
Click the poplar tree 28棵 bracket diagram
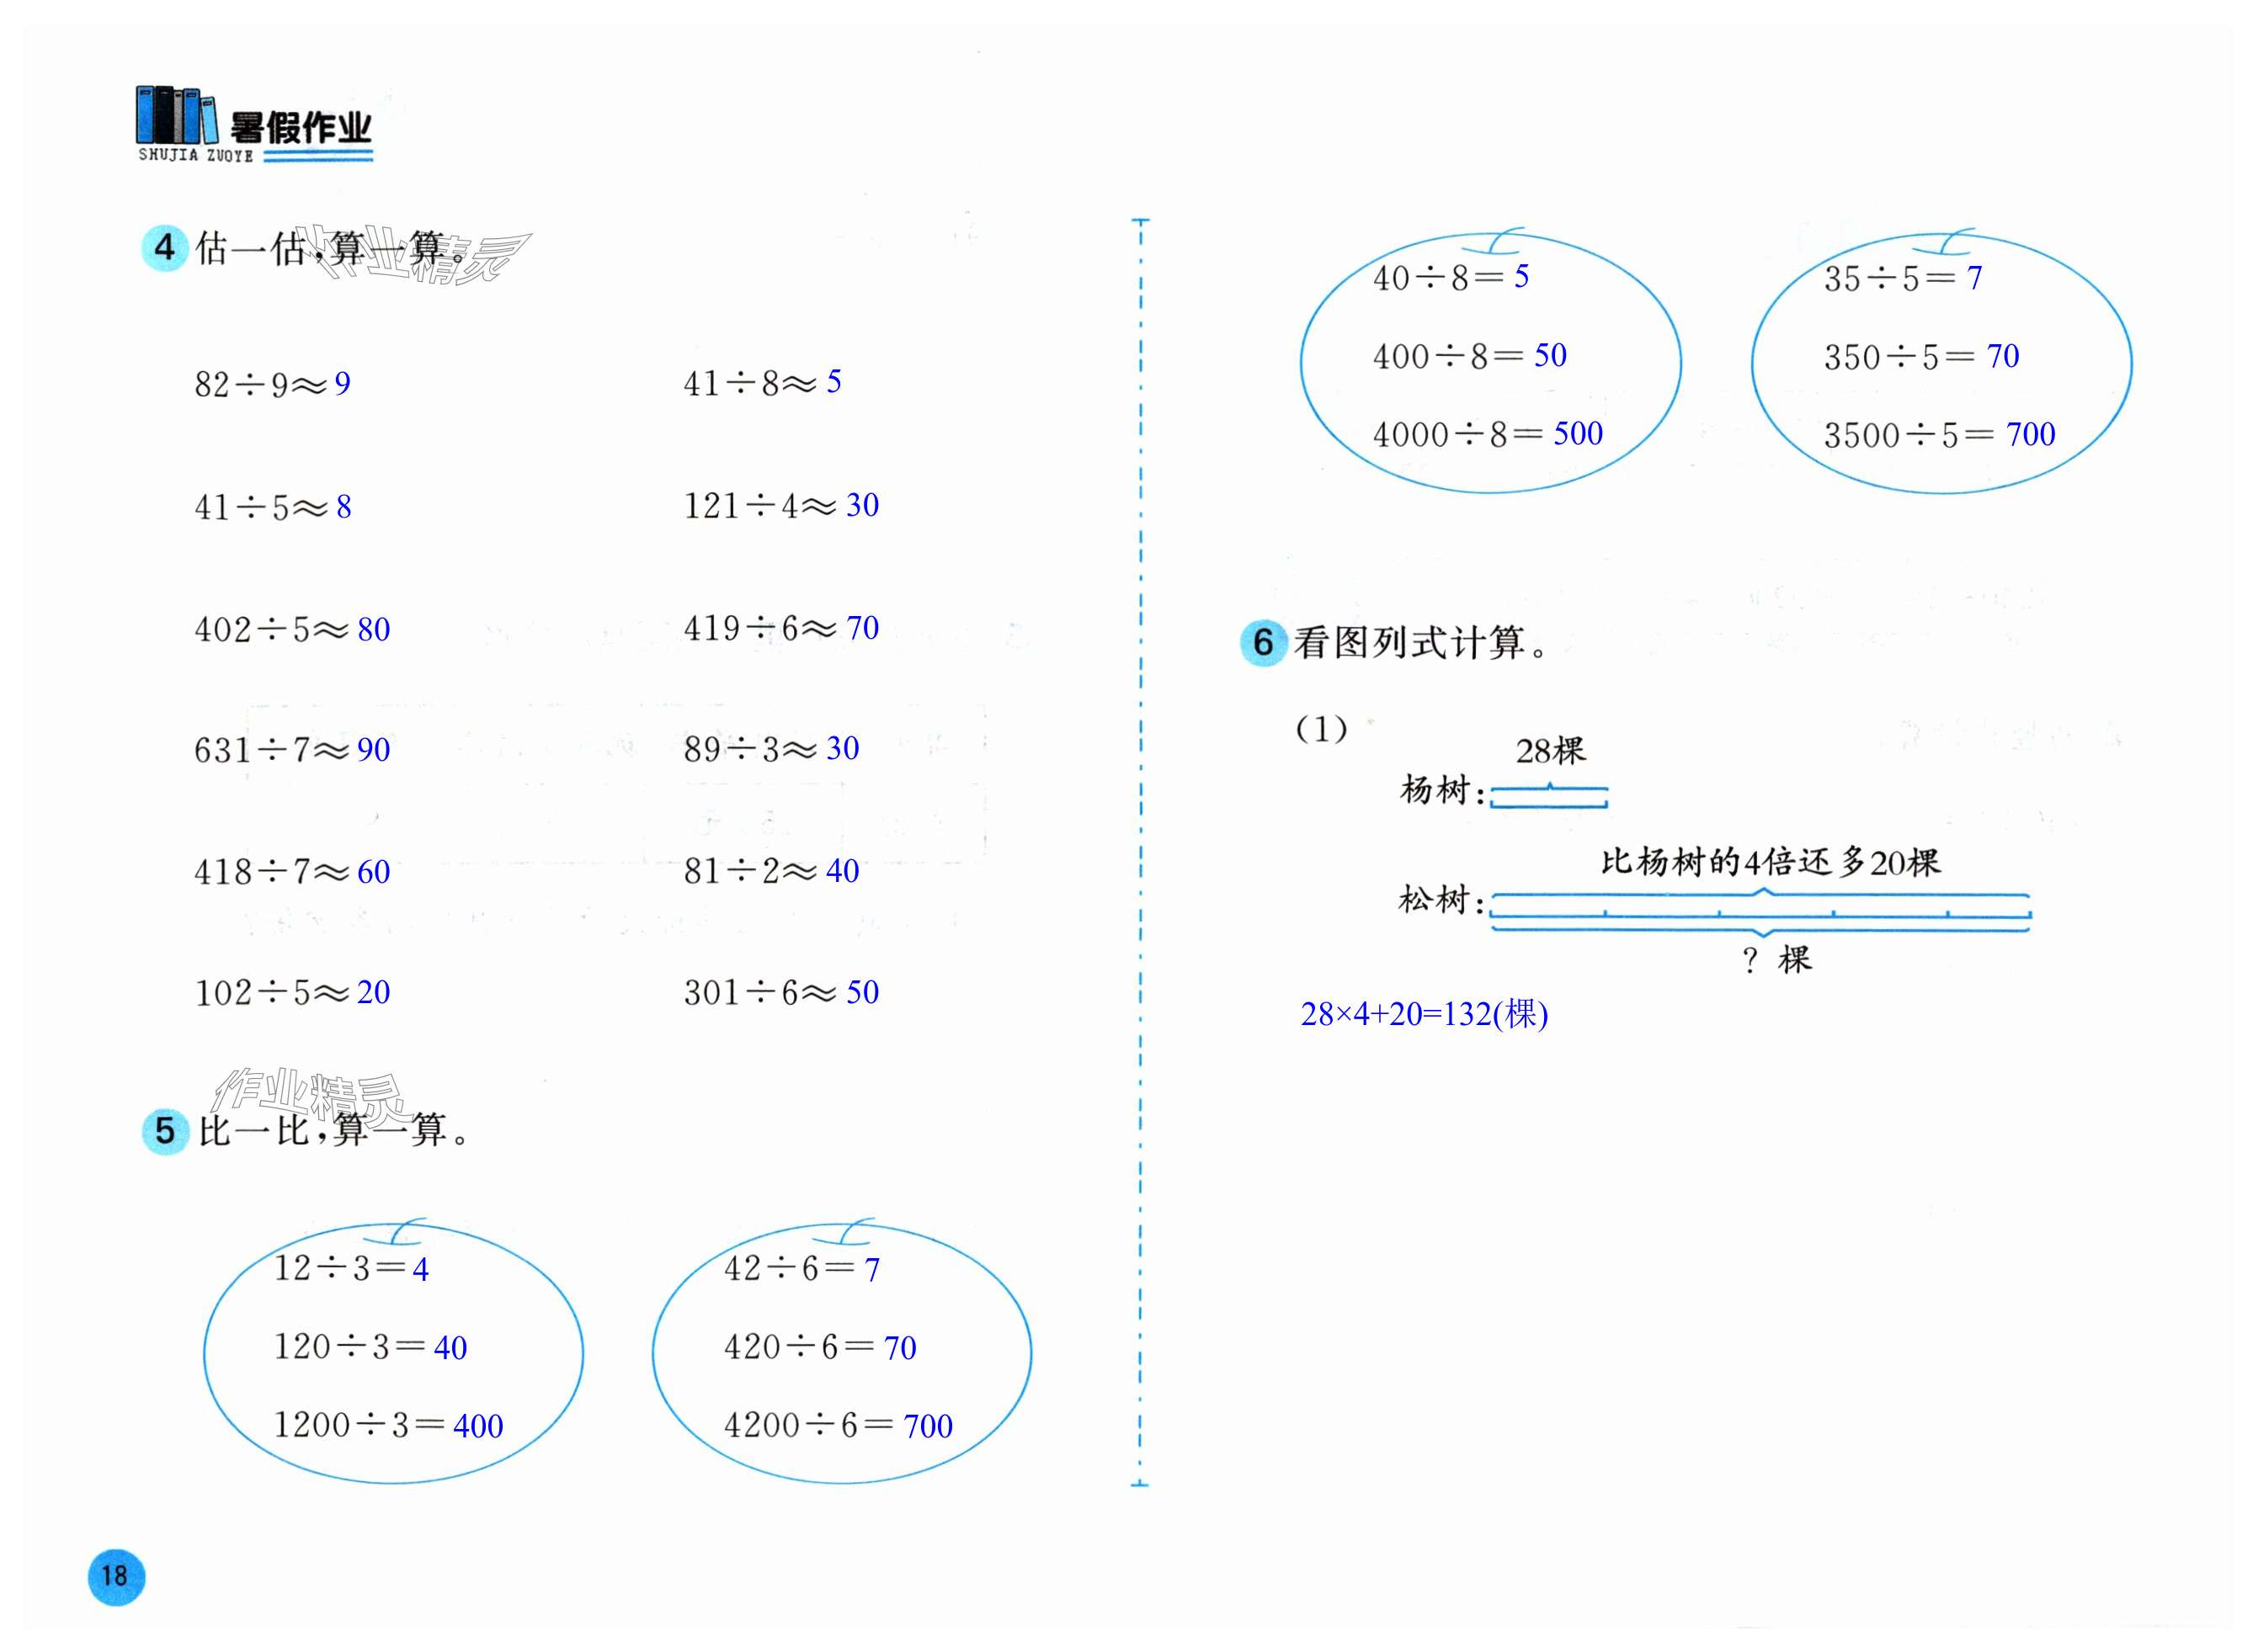coord(1548,796)
